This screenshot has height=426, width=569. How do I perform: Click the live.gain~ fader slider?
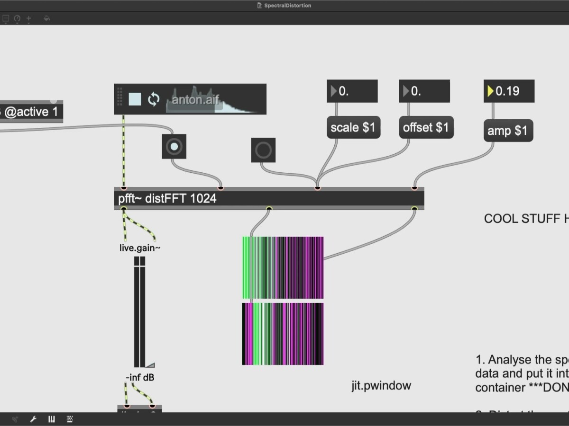(x=139, y=312)
